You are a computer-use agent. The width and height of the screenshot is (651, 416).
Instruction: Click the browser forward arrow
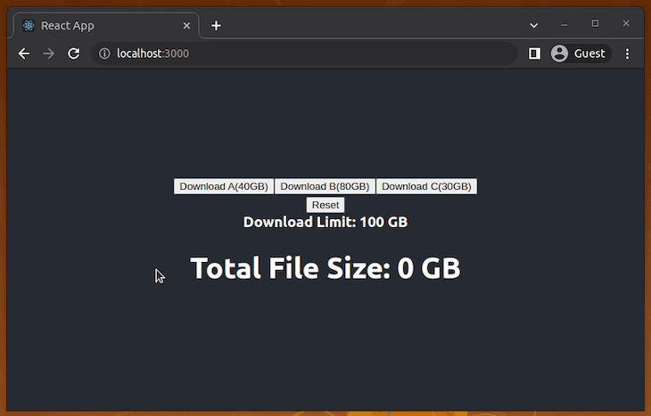49,53
